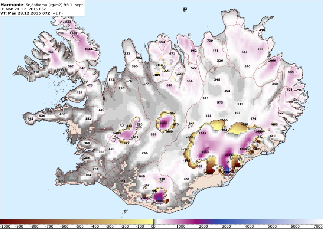
Task: Click the Harmonie title in the header box
Action: point(12,5)
